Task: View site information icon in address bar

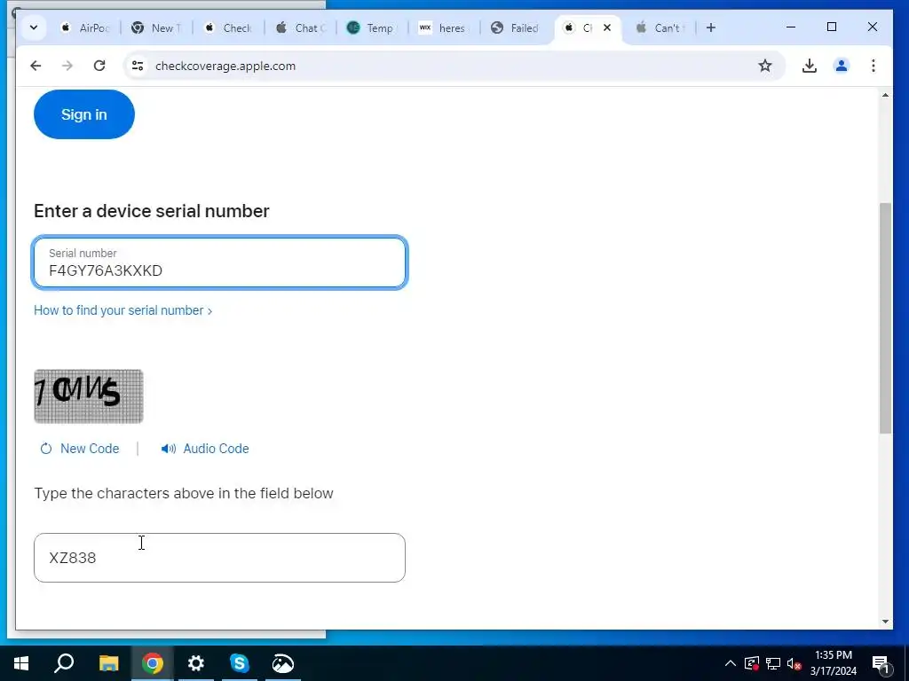Action: point(138,66)
